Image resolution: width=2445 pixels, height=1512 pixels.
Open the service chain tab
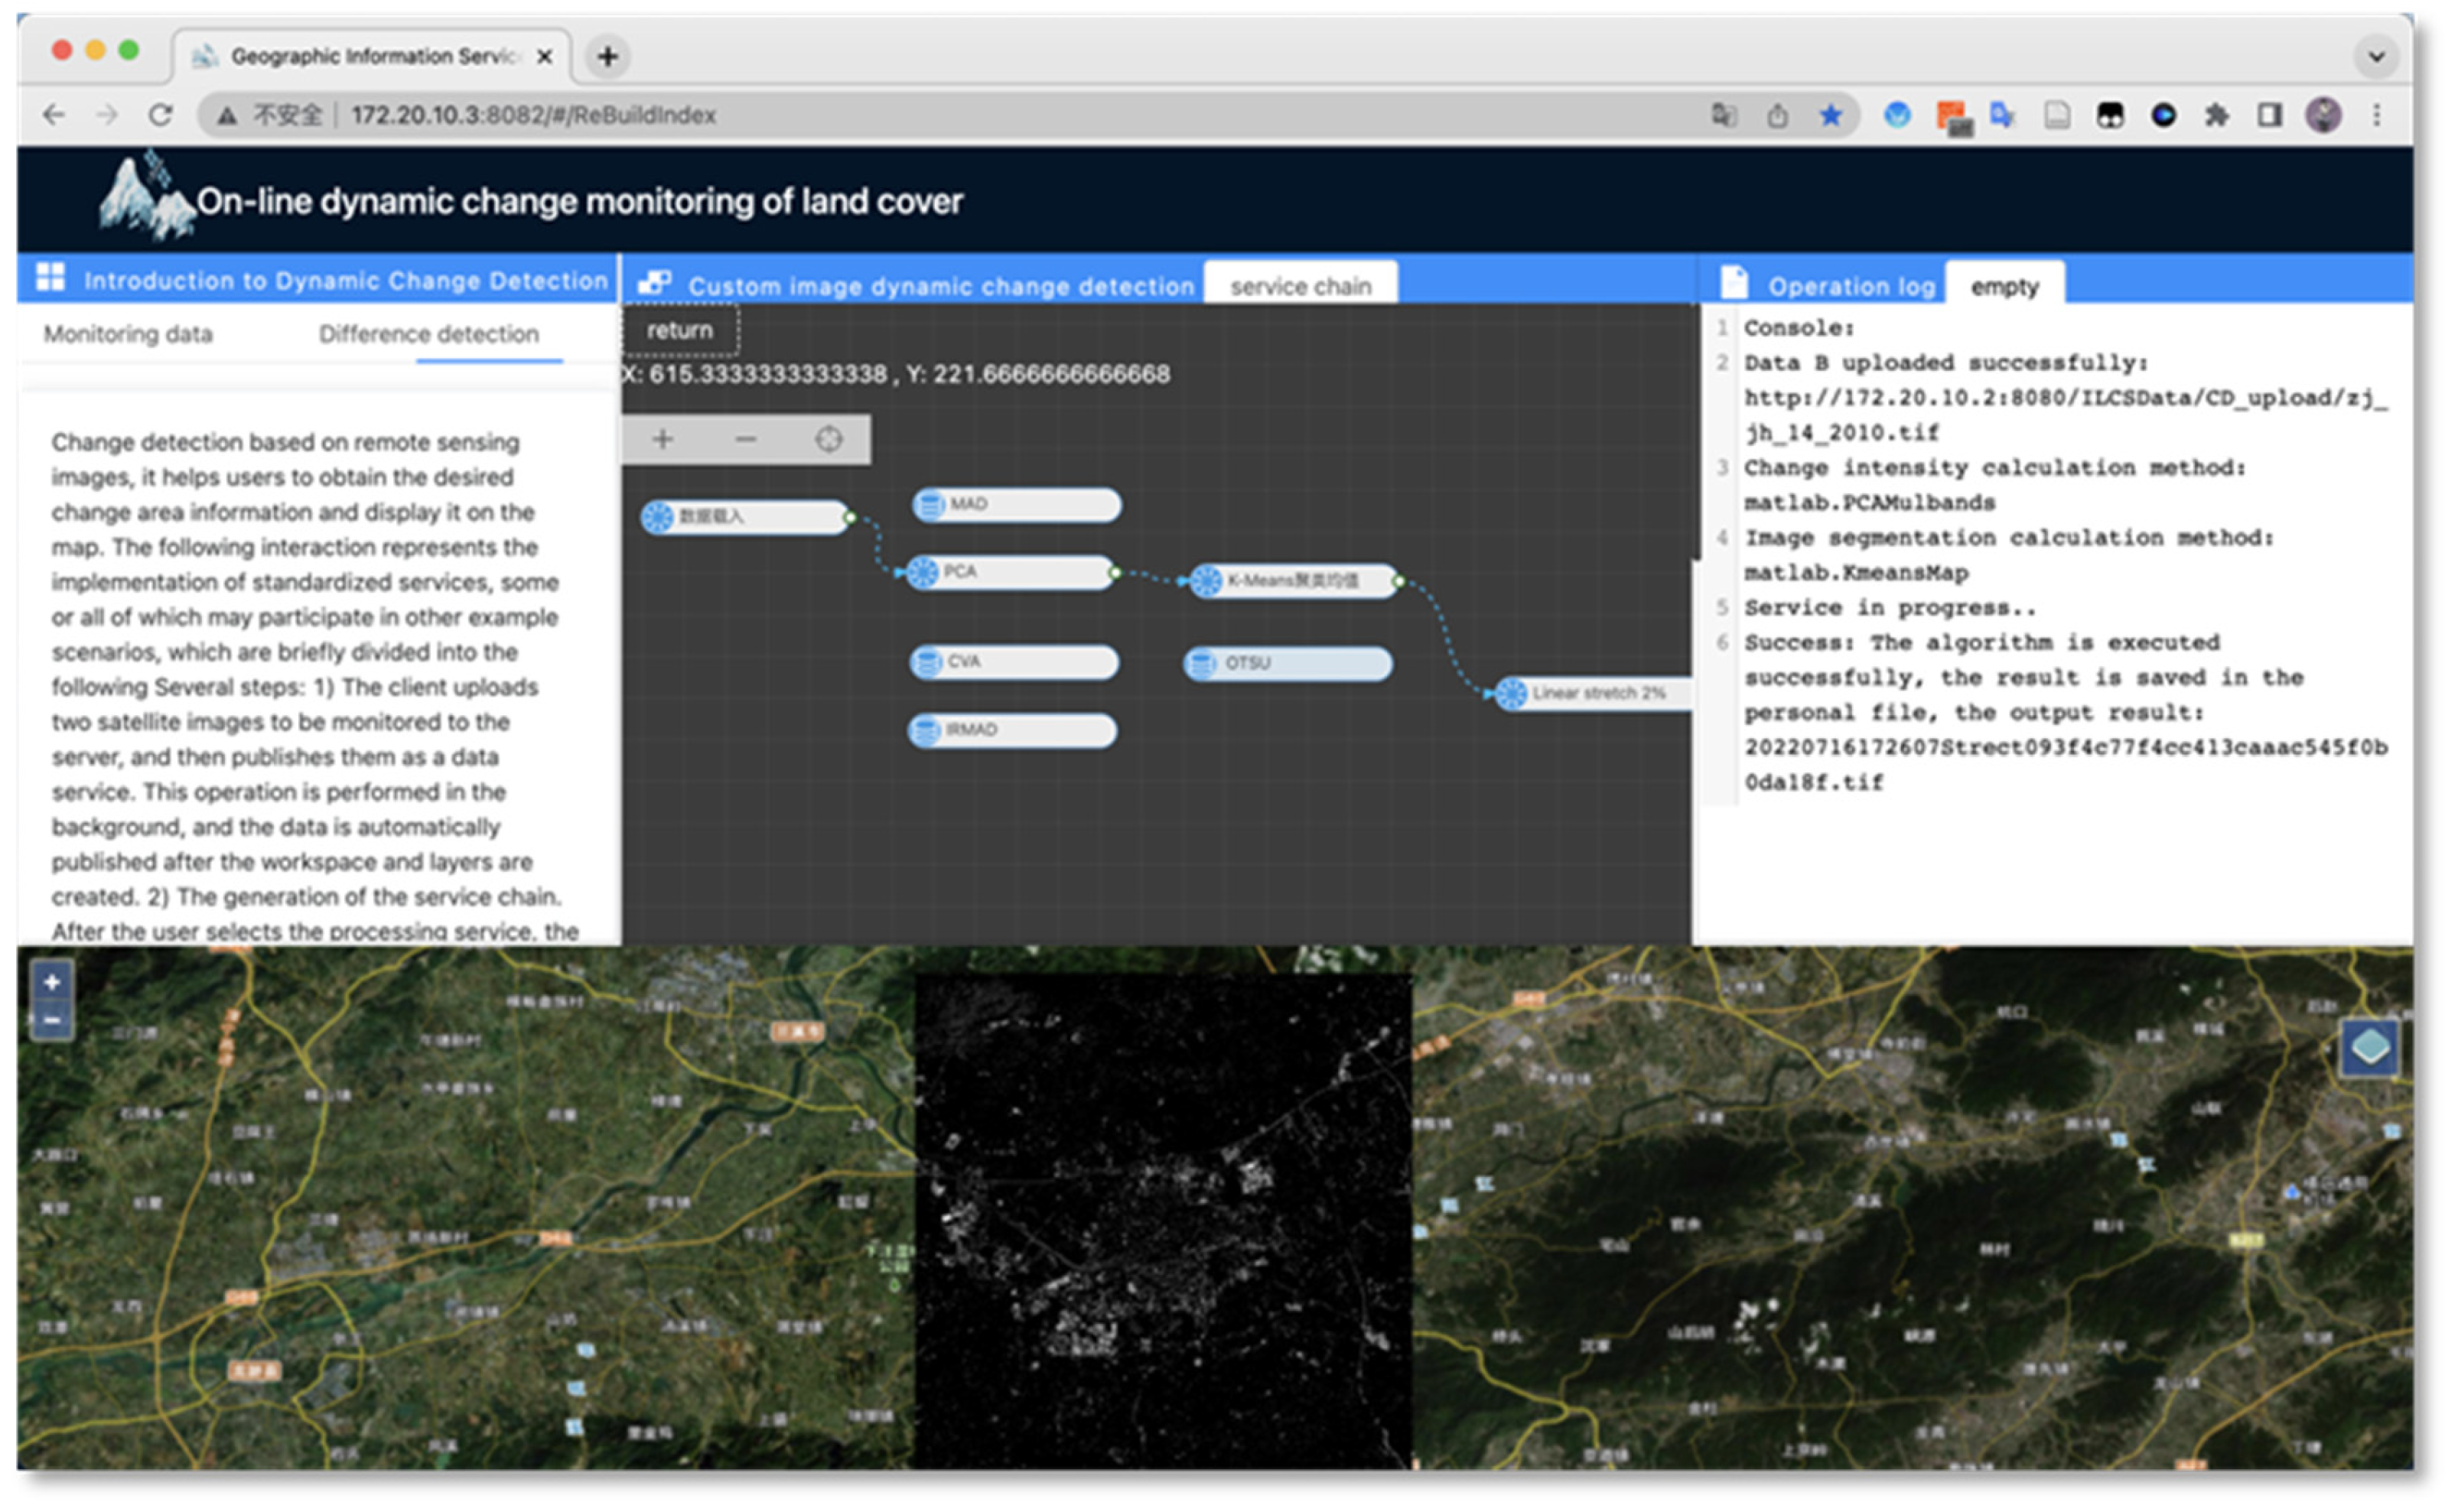1300,285
